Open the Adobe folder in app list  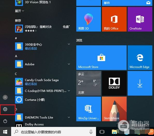43,64
